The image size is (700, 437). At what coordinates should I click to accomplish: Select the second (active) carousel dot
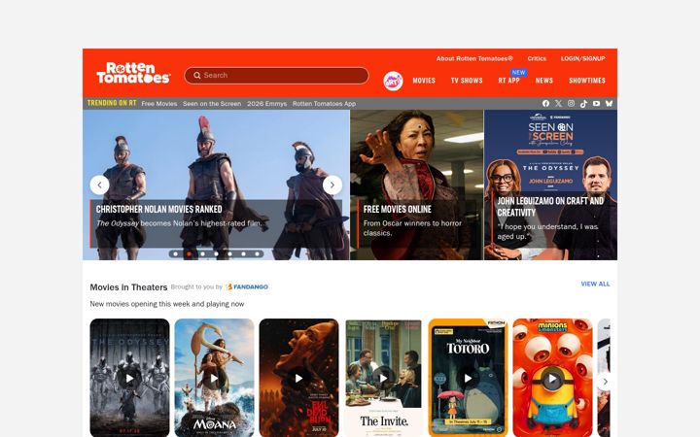point(190,254)
